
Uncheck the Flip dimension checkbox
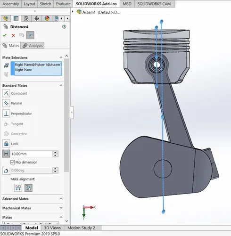[12, 162]
